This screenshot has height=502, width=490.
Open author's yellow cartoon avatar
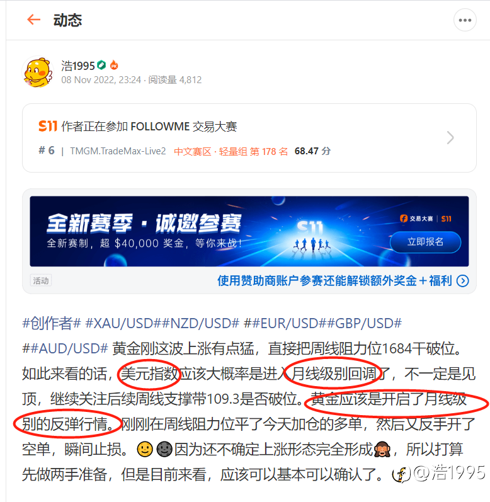(x=38, y=72)
